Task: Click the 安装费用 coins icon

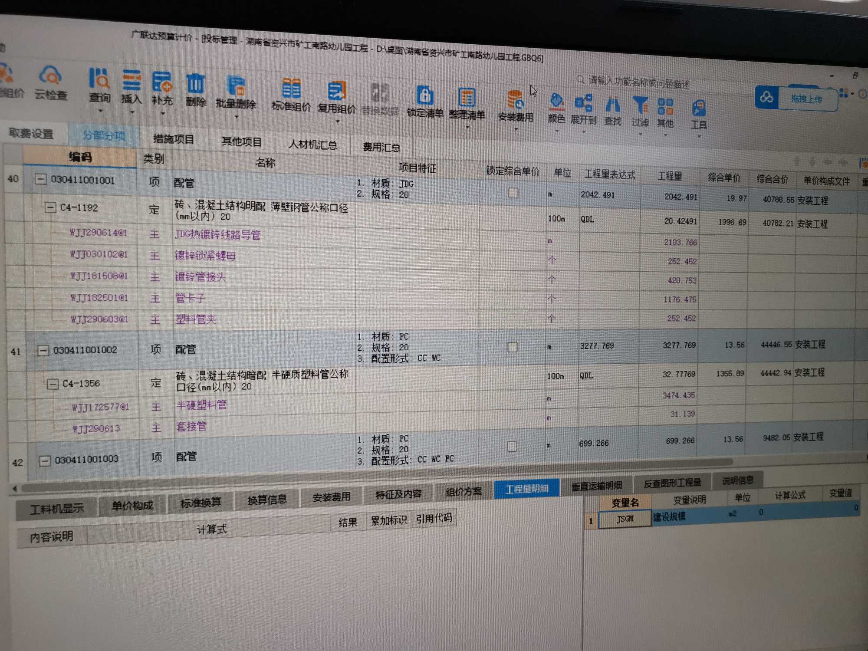Action: click(x=515, y=100)
